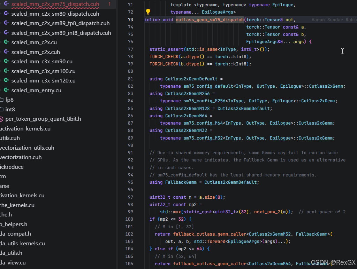Click the lightbulb quick-fix icon
This screenshot has height=269, width=357.
tap(148, 11)
